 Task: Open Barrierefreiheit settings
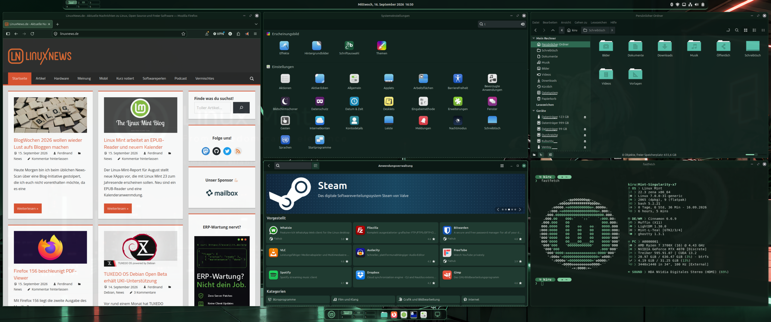point(458,82)
